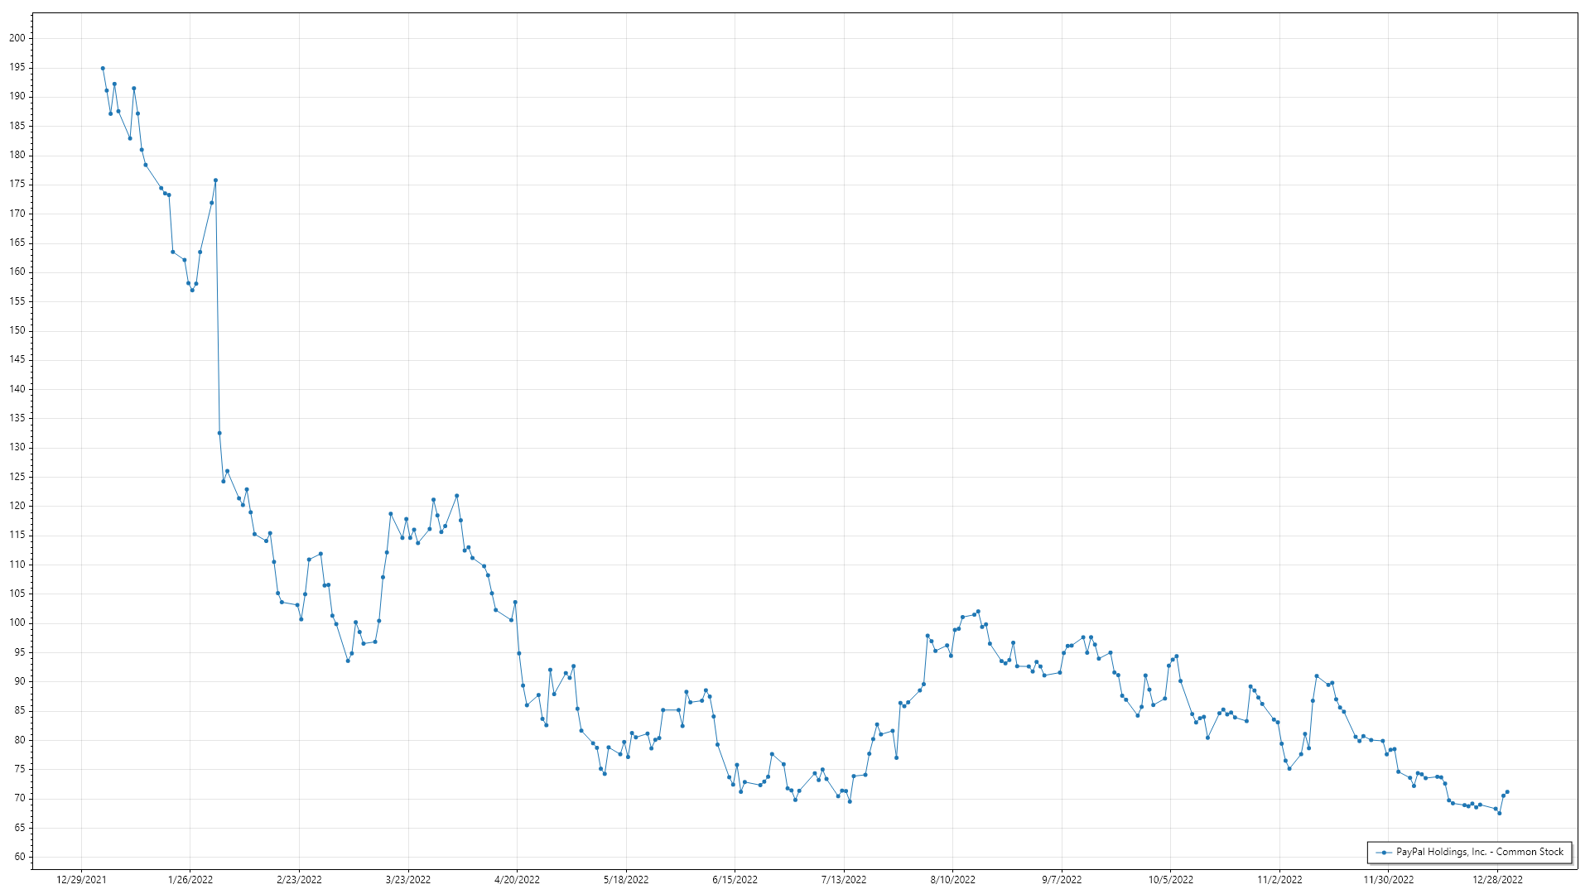Image resolution: width=1590 pixels, height=894 pixels.
Task: Select the last data point on the line
Action: point(1507,792)
